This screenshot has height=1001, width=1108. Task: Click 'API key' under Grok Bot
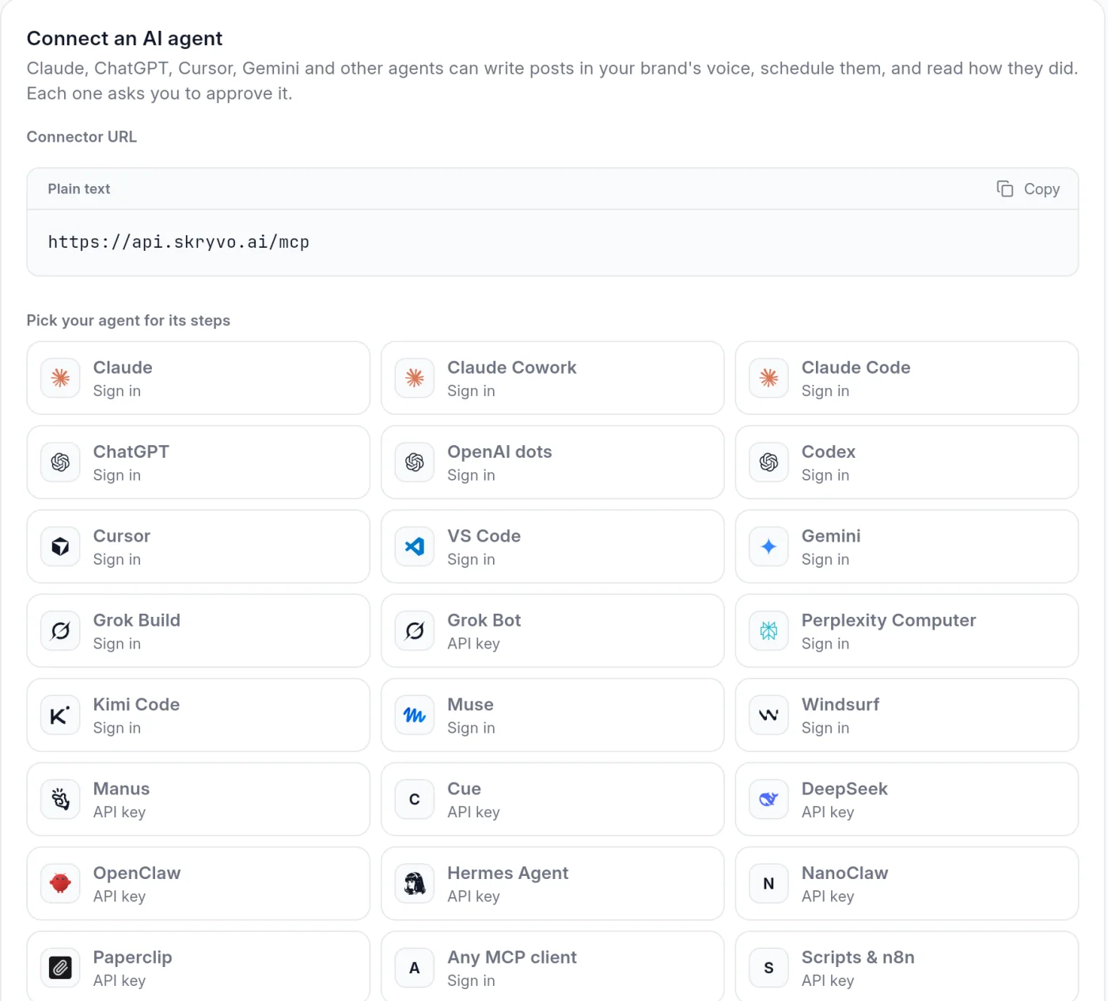[x=473, y=644]
